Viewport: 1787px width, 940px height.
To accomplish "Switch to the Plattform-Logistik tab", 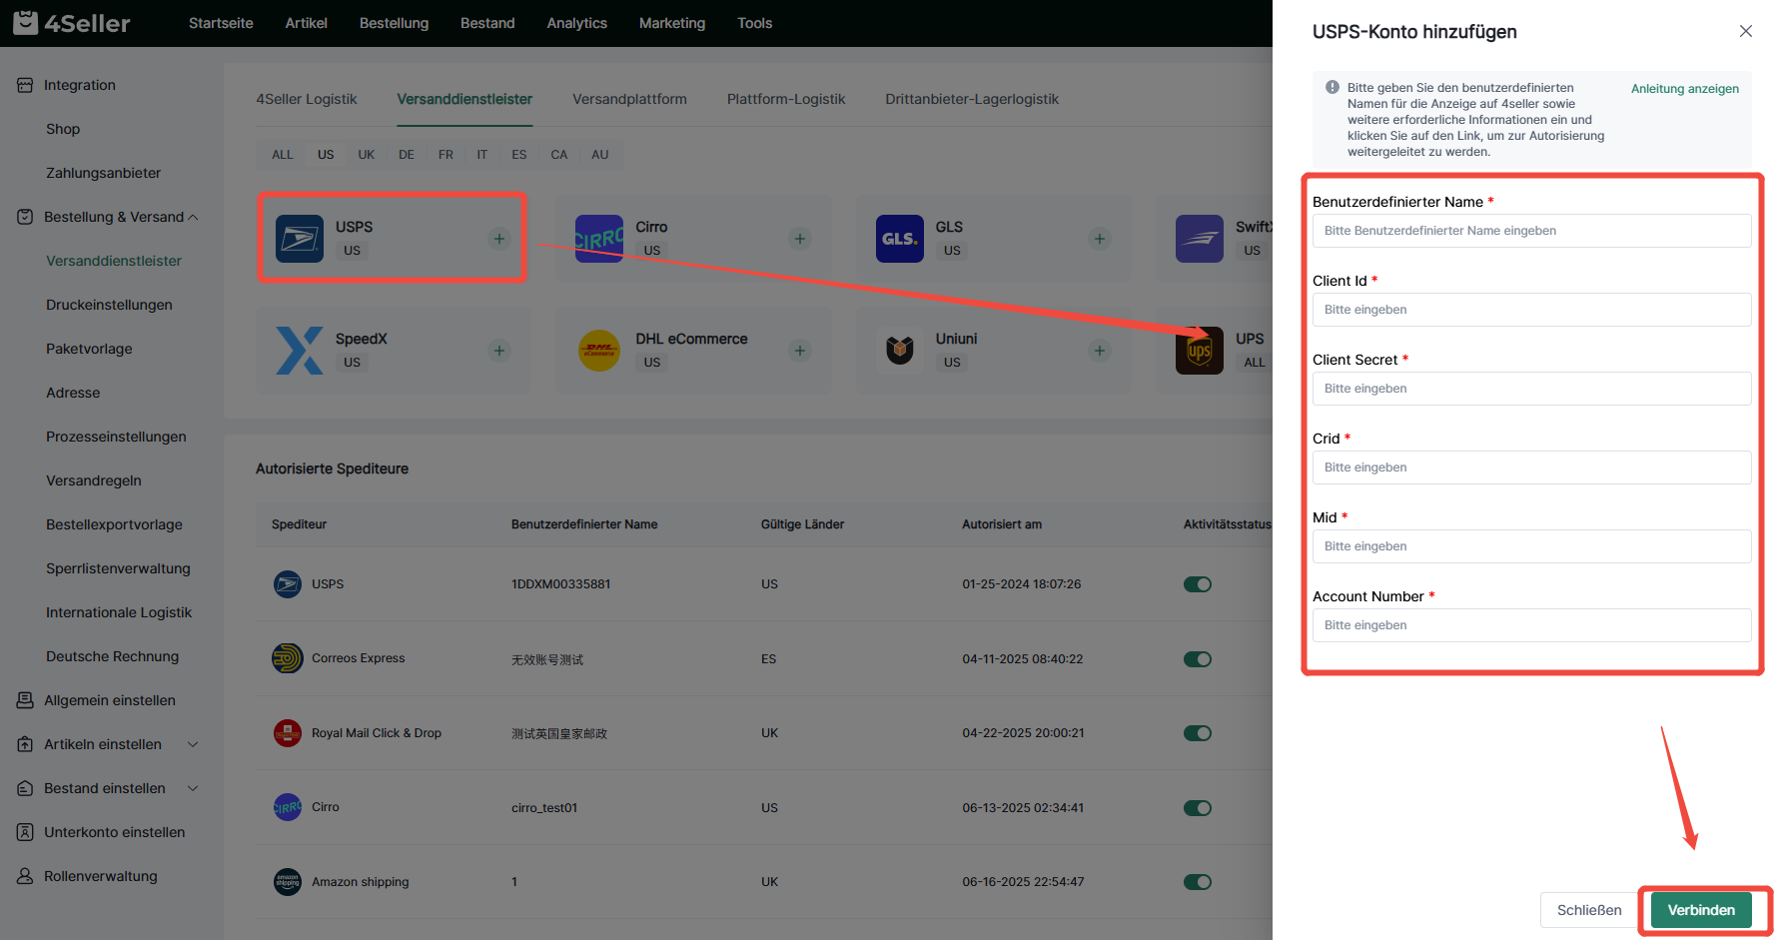I will point(786,99).
